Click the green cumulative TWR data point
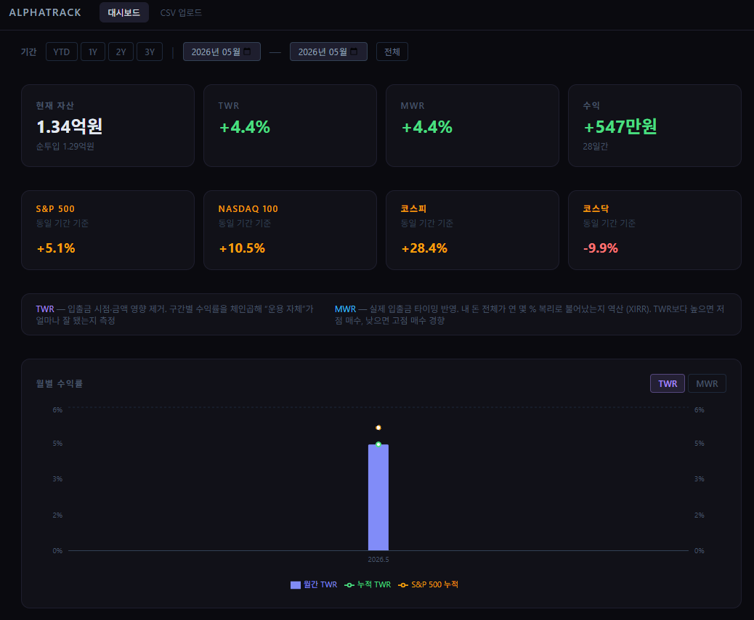The width and height of the screenshot is (754, 620). 378,444
